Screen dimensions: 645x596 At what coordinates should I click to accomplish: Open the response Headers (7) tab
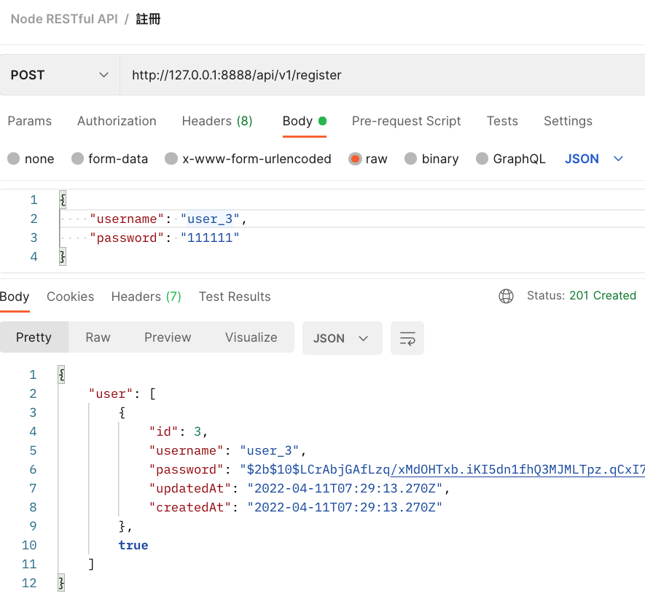(146, 297)
